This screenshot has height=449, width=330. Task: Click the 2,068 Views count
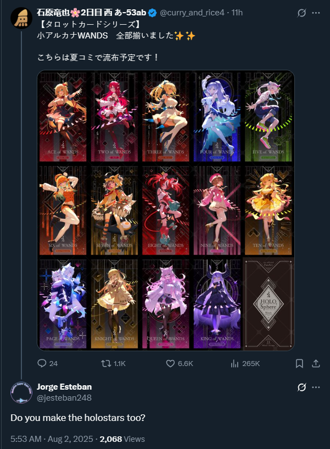122,439
